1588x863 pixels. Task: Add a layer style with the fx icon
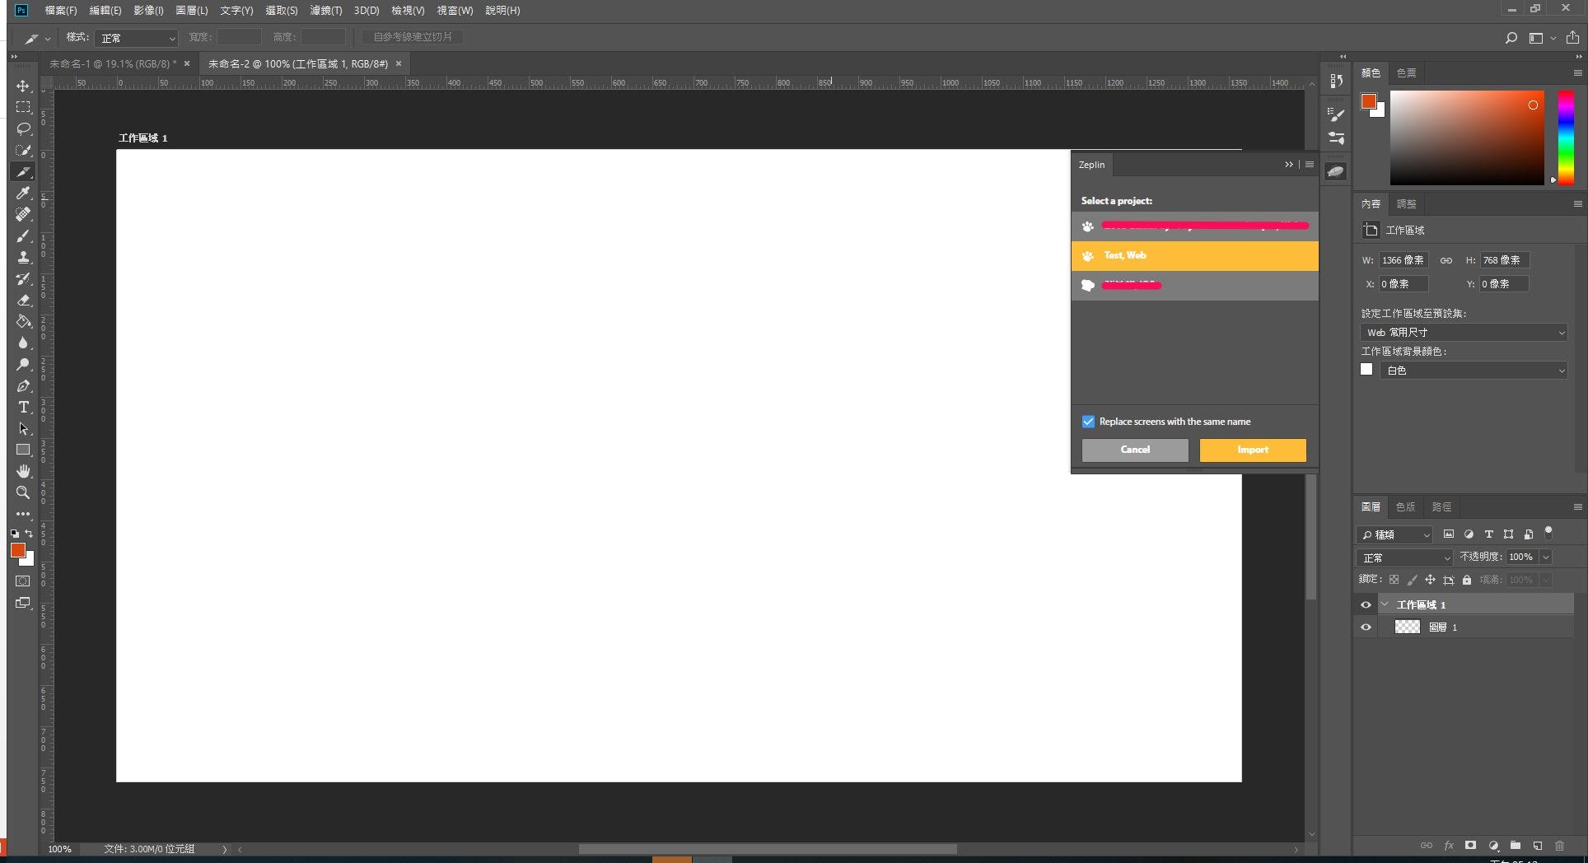pos(1449,846)
